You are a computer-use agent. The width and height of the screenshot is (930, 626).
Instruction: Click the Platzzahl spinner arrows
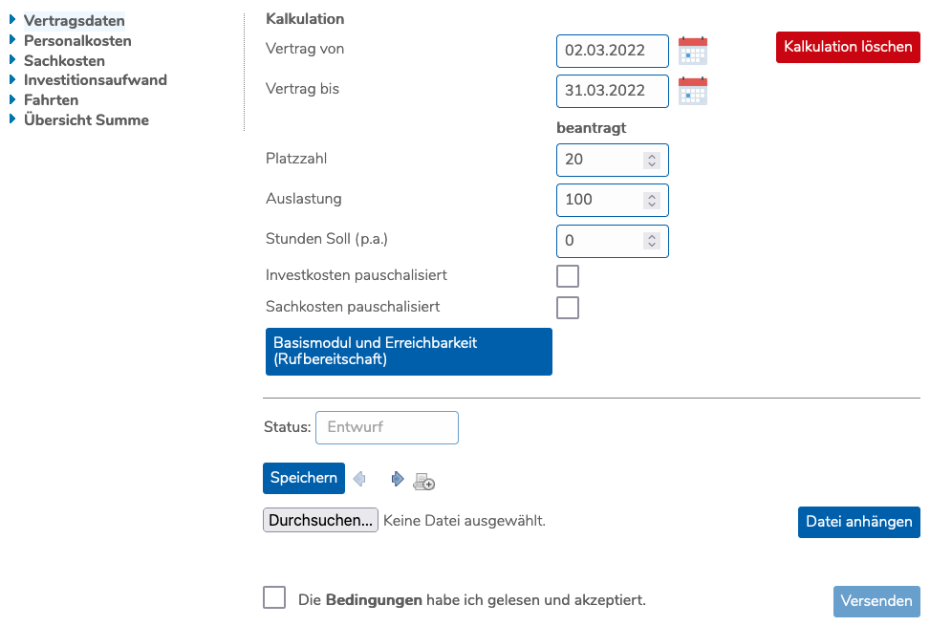coord(652,160)
